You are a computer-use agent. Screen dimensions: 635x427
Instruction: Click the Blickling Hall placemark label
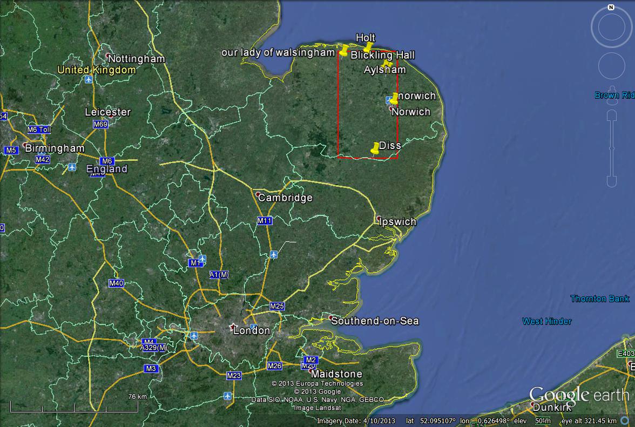point(383,55)
